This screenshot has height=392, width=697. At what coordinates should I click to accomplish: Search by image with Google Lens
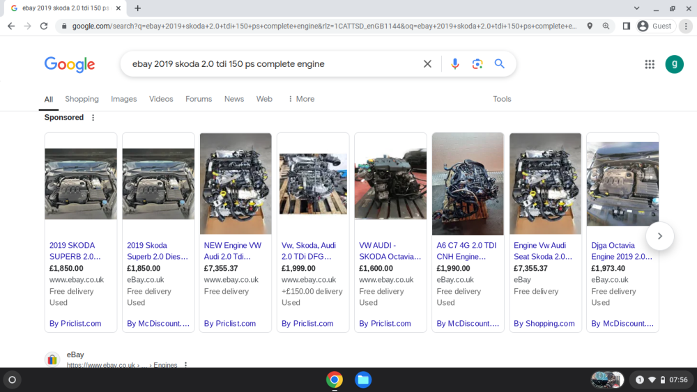[477, 64]
